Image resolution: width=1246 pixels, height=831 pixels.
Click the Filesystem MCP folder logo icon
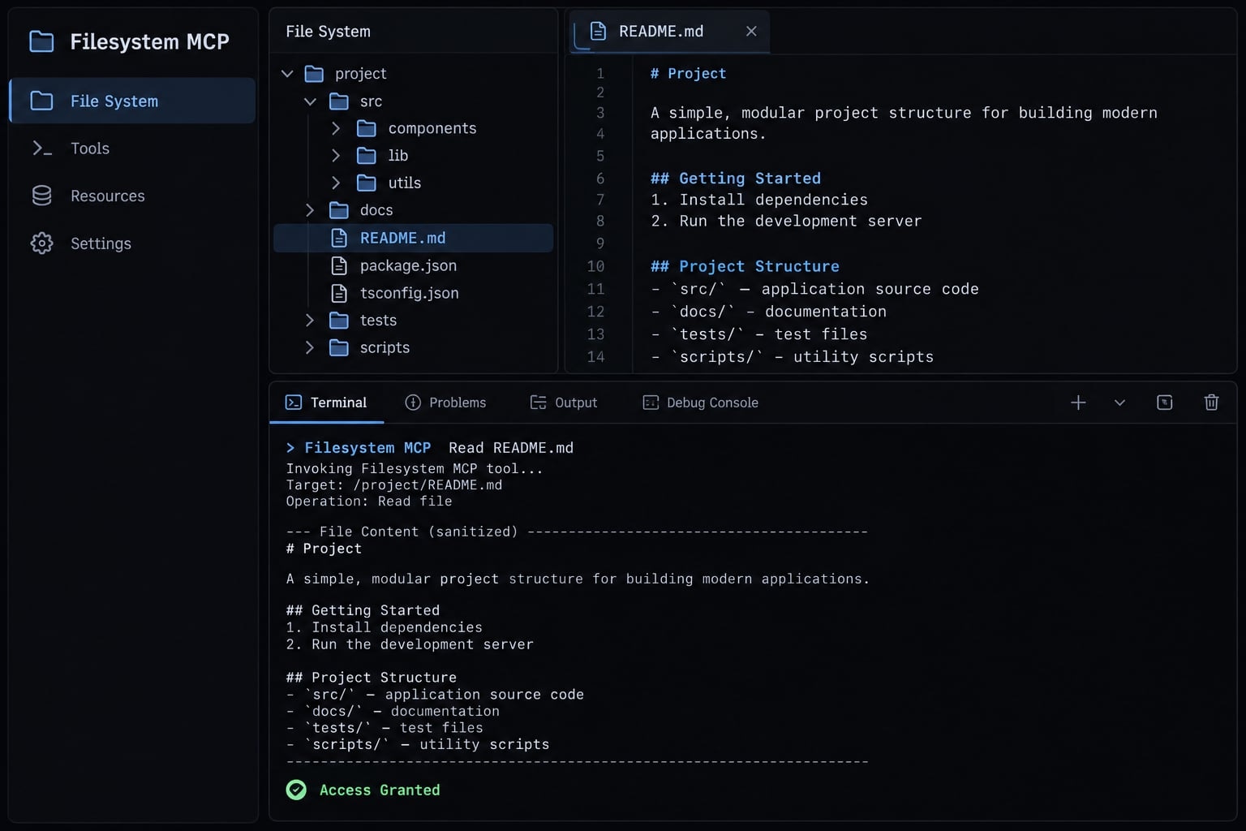click(41, 41)
